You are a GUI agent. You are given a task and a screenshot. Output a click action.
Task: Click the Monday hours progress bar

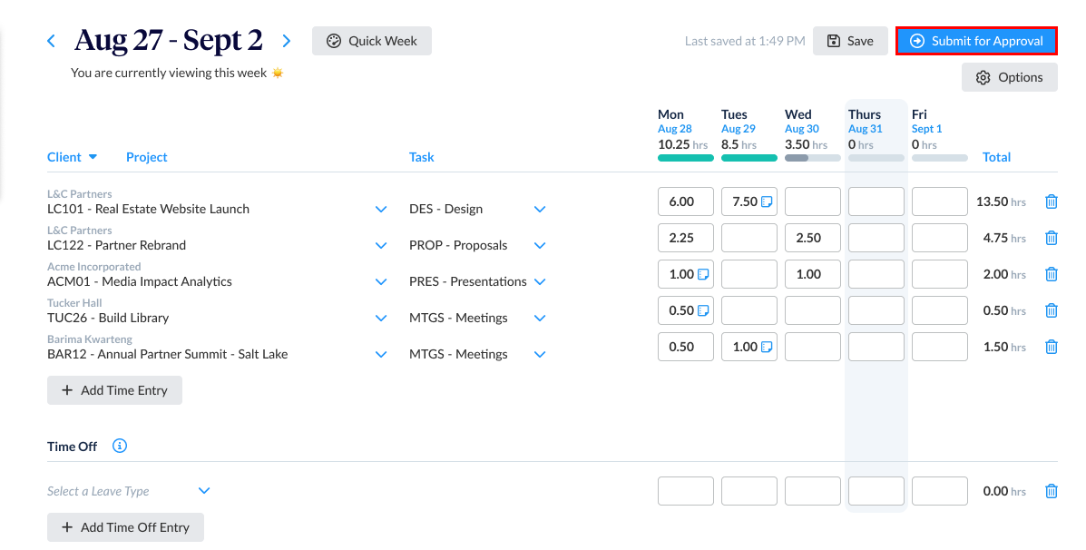click(x=686, y=158)
